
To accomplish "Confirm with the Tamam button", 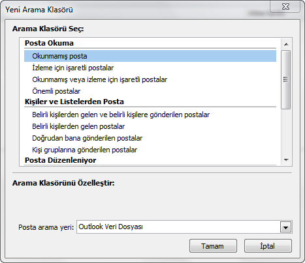I will (213, 246).
